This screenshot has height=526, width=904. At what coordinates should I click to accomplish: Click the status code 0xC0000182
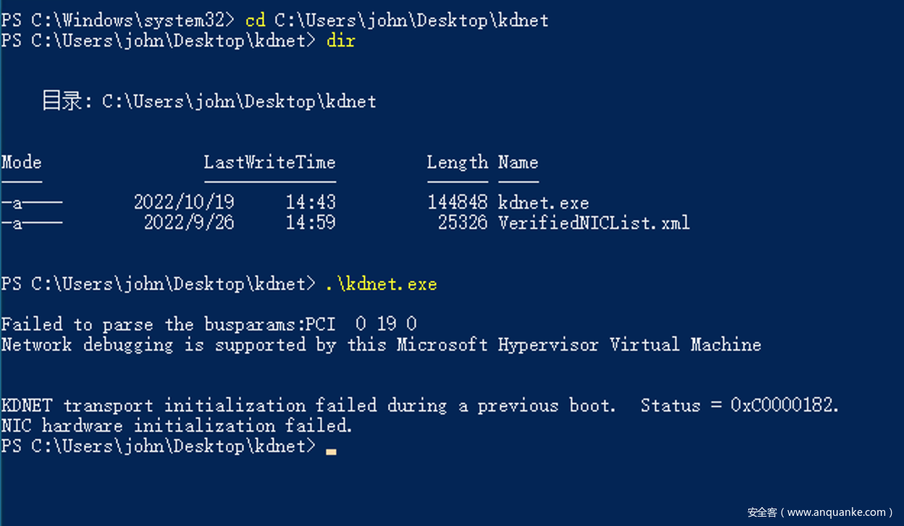coord(784,405)
